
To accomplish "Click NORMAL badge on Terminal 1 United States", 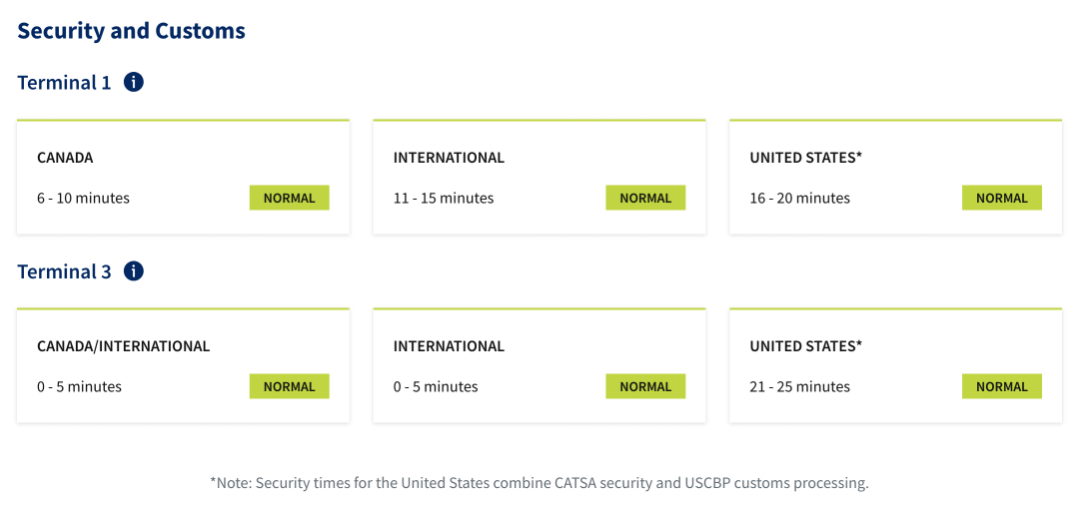I will click(1002, 198).
